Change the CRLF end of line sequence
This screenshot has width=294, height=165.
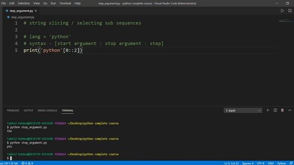[271, 163]
